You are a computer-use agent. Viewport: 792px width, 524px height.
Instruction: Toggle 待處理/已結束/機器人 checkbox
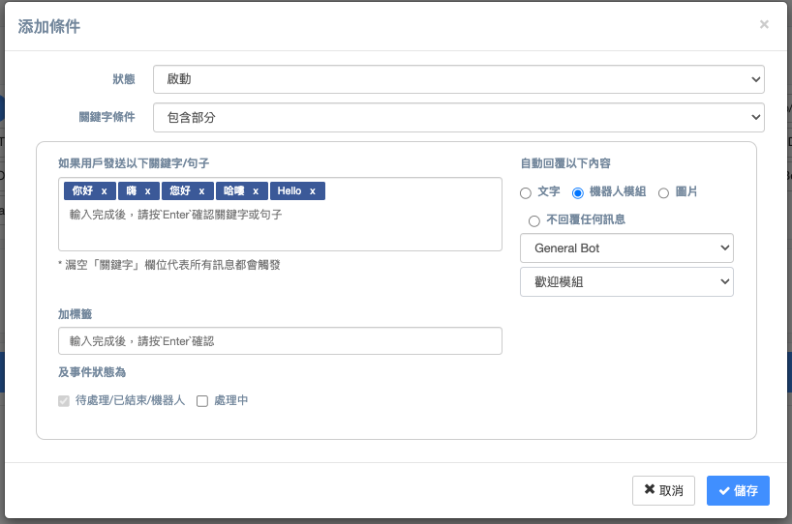tap(64, 401)
